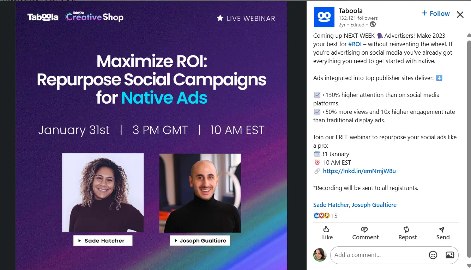Click the Joseph Gualtiere name label
This screenshot has width=471, height=270.
click(200, 241)
